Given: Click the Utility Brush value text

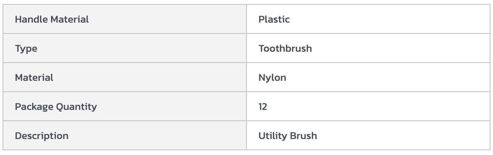Looking at the screenshot, I should [x=287, y=136].
